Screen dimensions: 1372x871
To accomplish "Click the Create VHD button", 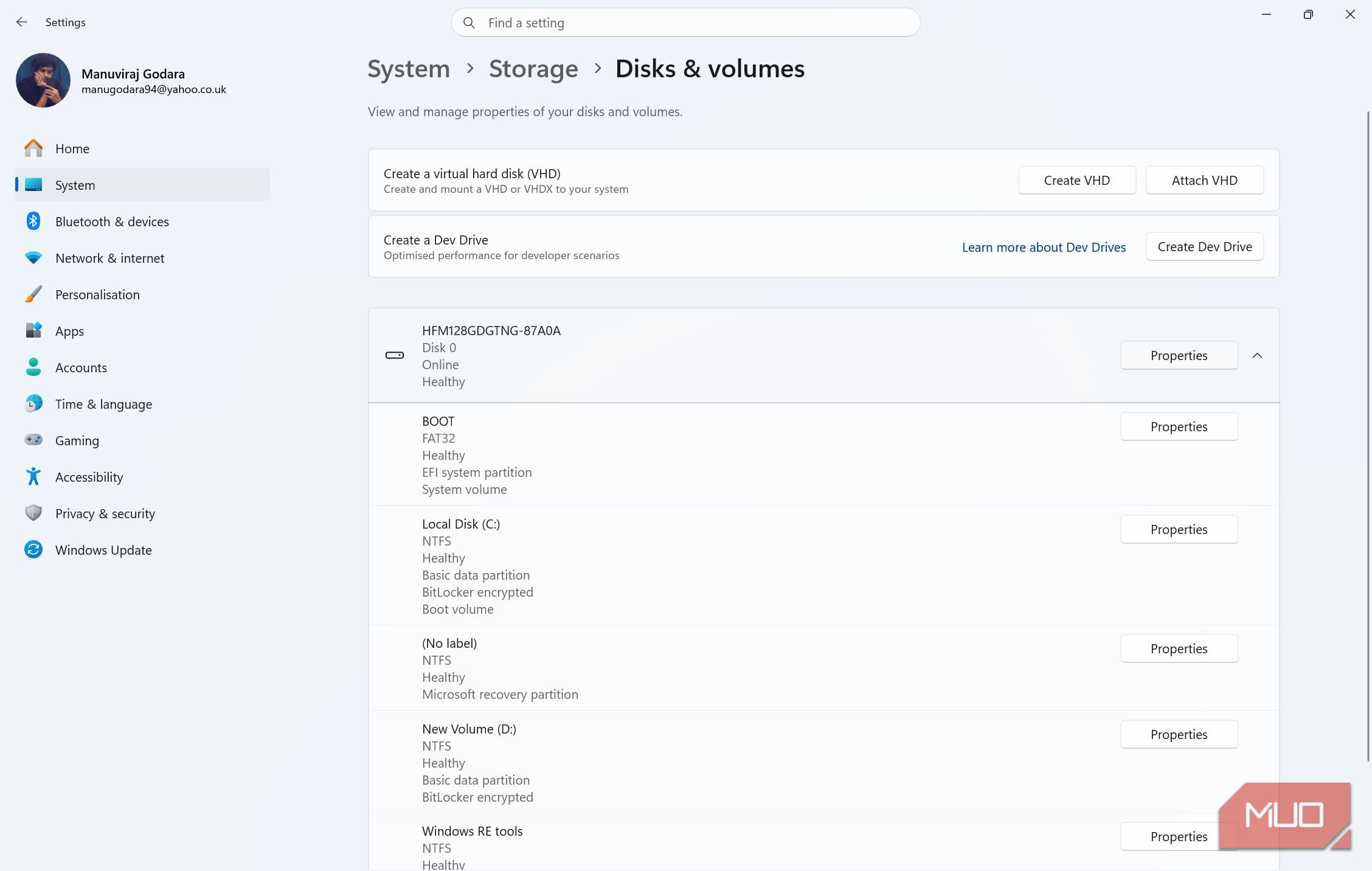I will coord(1077,181).
